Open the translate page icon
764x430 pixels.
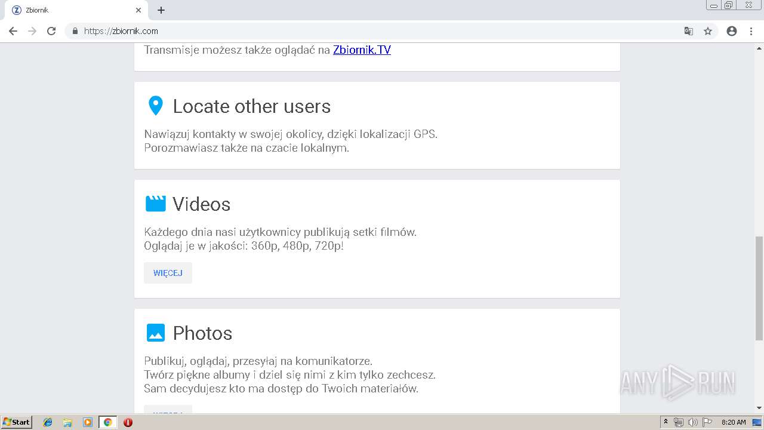click(689, 31)
